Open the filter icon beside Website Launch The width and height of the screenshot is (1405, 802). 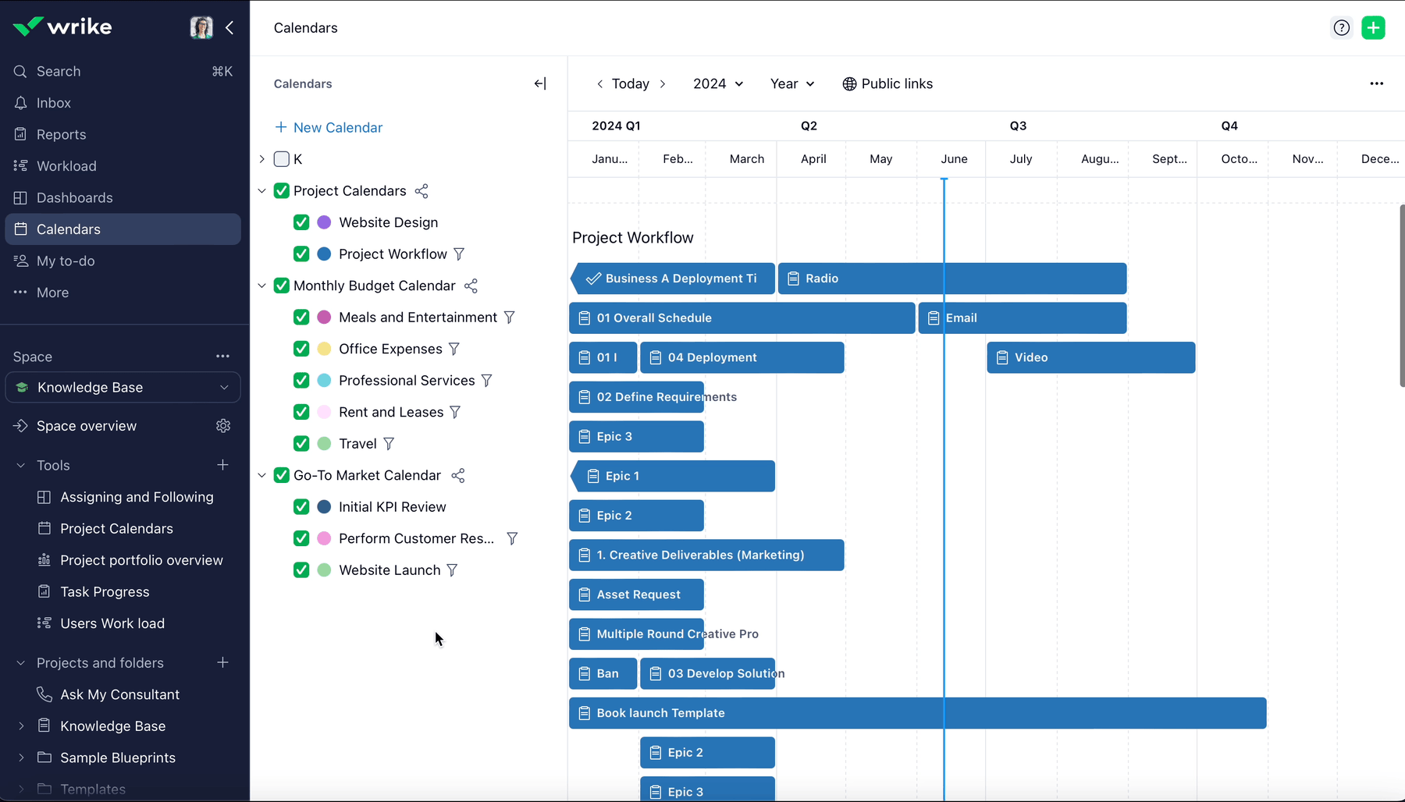(x=453, y=570)
